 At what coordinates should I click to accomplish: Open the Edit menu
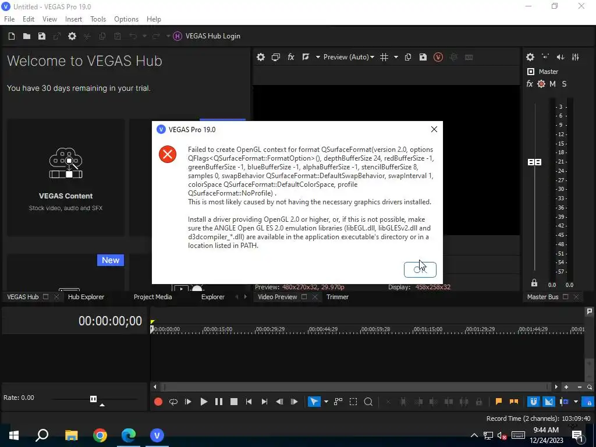pos(29,19)
